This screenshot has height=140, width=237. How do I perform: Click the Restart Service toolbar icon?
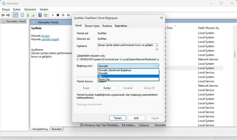click(68, 15)
